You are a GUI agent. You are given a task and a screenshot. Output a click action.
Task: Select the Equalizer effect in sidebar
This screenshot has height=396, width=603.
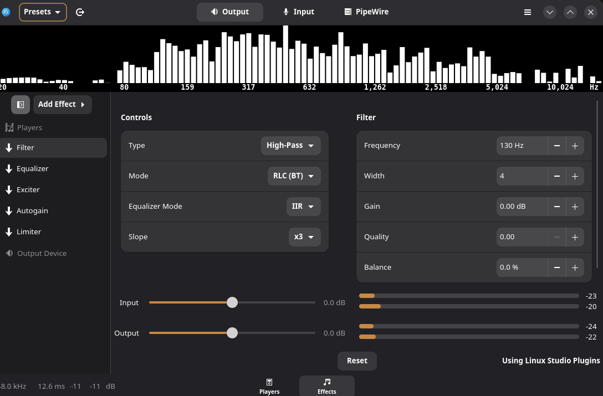[53, 169]
